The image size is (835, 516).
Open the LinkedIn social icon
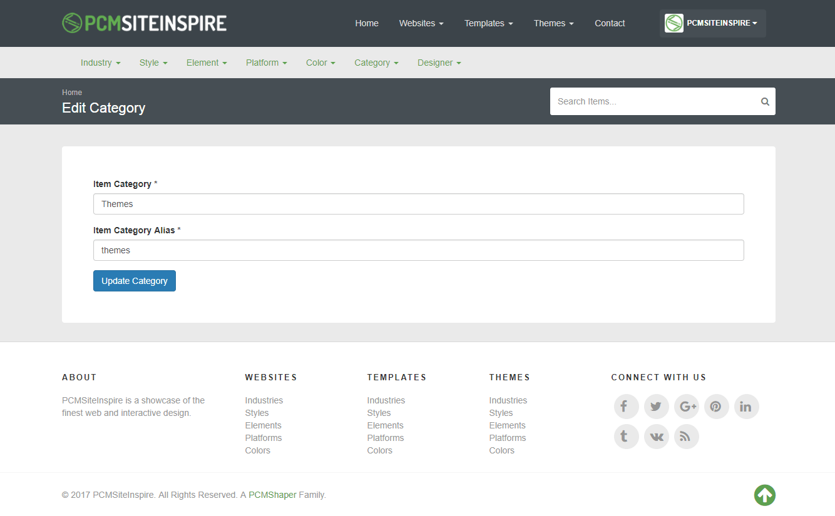click(x=746, y=407)
